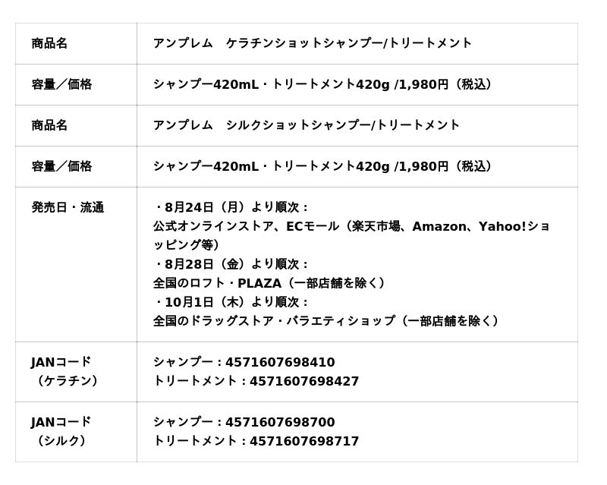The width and height of the screenshot is (607, 485).
Task: Click the 1,980円 price under the ケラチンショット row
Action: coord(423,84)
